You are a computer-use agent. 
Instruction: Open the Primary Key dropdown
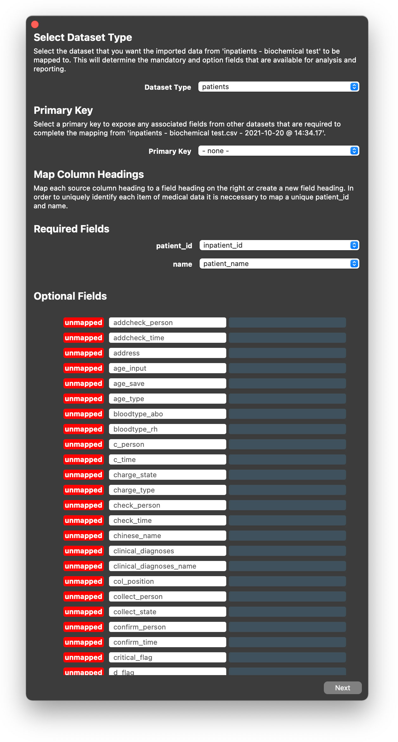click(278, 151)
